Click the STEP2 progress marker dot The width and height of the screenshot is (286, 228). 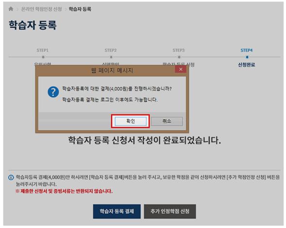111,57
